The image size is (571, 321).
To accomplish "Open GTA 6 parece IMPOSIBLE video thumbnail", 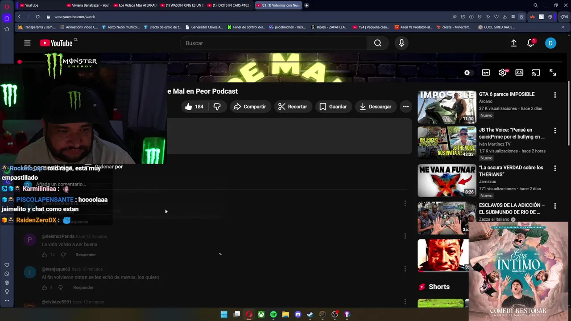I will tap(447, 107).
